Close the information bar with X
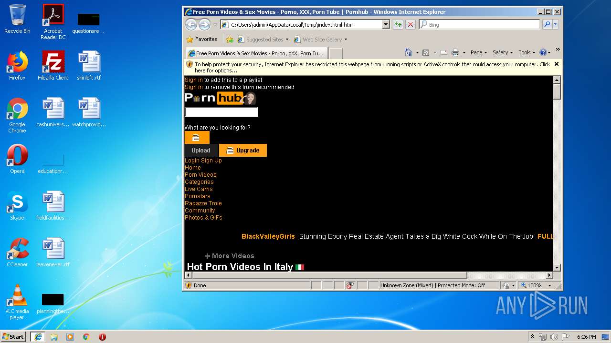This screenshot has height=343, width=611. pos(556,64)
